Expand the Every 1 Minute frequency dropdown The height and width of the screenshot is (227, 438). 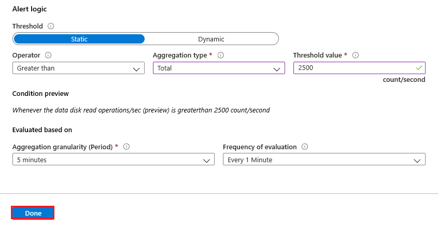pos(324,160)
